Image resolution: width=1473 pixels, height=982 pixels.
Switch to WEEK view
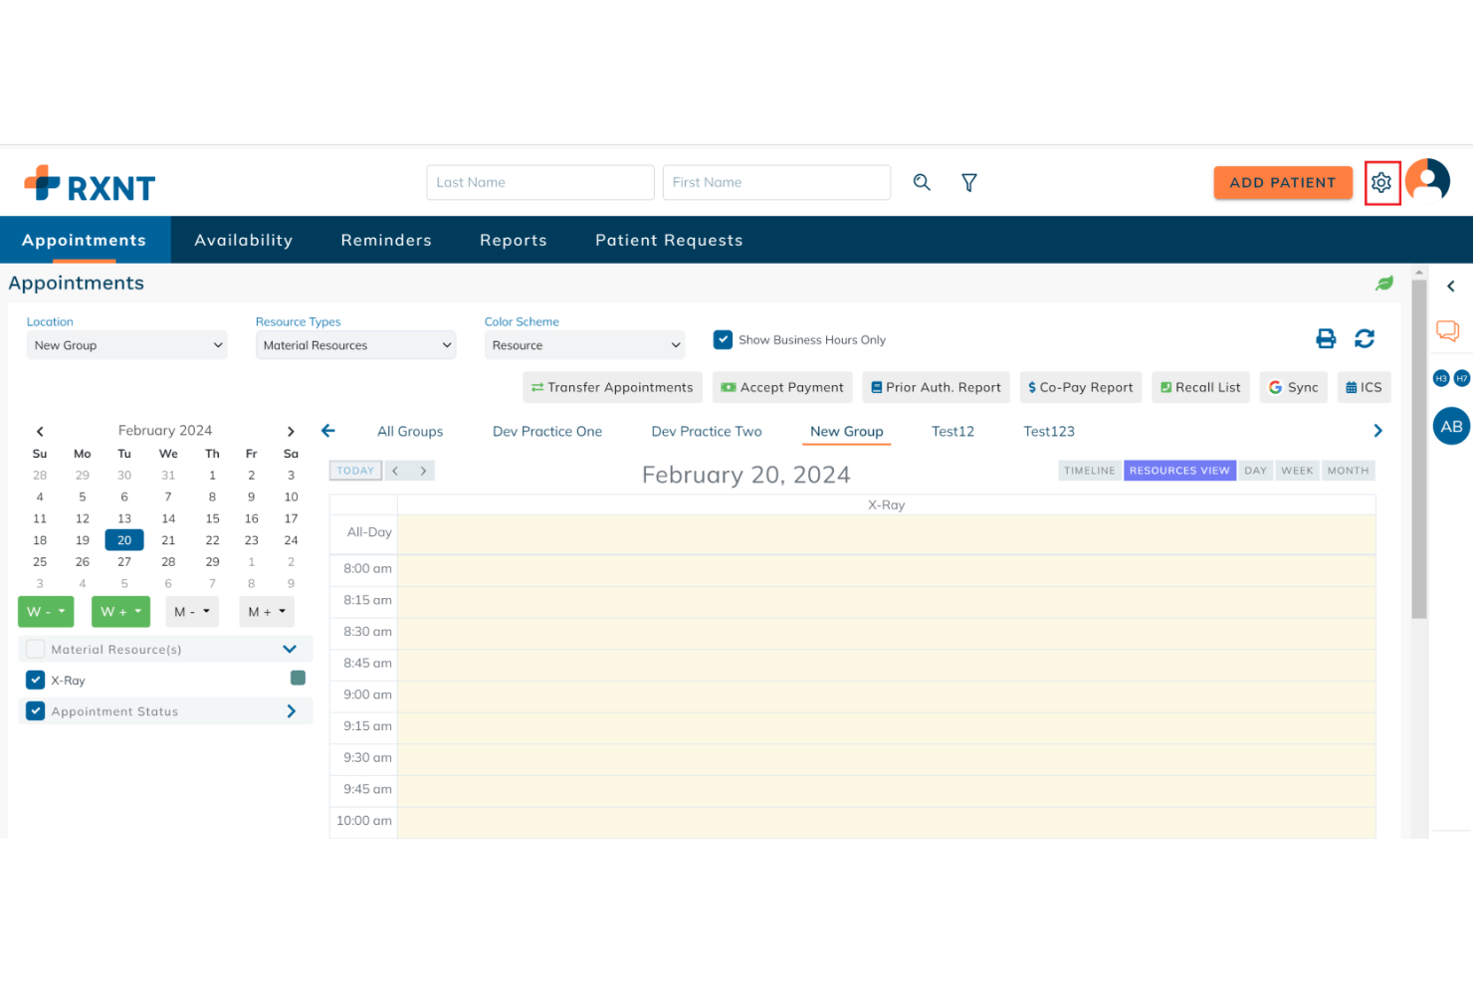coord(1297,471)
